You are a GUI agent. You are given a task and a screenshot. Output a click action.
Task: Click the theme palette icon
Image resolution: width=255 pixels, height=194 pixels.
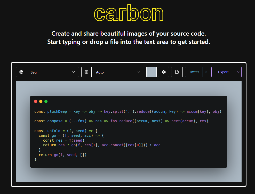[x=21, y=72]
